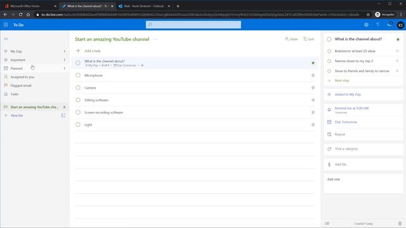Open list options ellipsis by title
Image resolution: width=406 pixels, height=228 pixels.
155,39
